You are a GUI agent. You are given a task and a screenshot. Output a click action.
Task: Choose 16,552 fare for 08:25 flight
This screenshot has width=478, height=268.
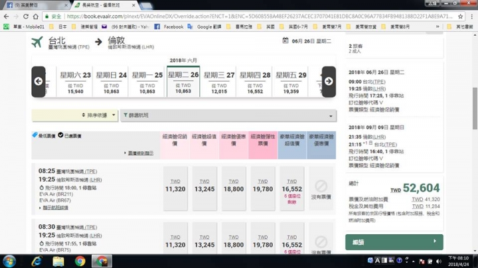coord(292,188)
